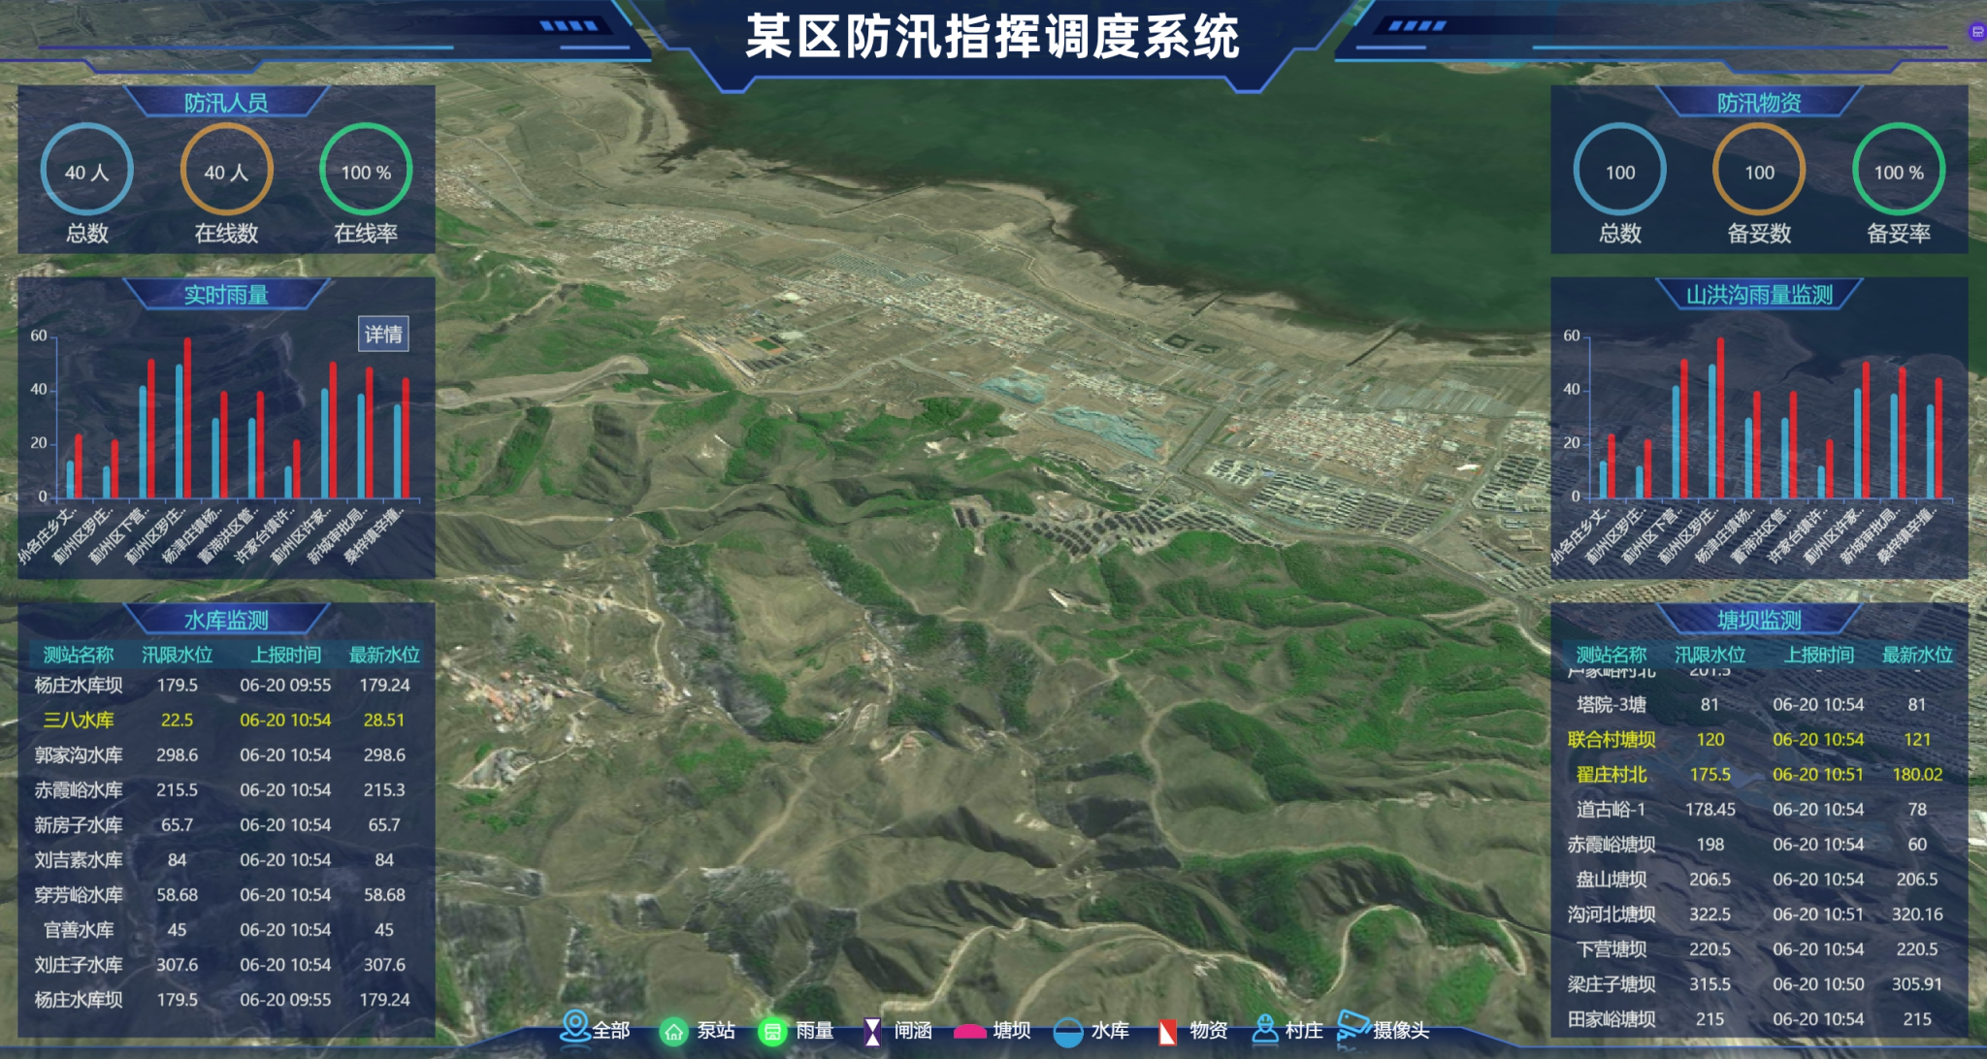Select the 赤霞峪水库 row name
The width and height of the screenshot is (1987, 1059).
(79, 789)
